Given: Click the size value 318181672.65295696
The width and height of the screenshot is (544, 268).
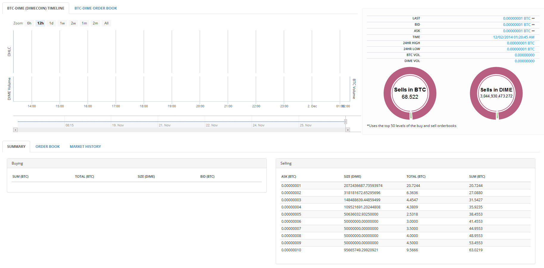Looking at the screenshot, I should tap(362, 193).
